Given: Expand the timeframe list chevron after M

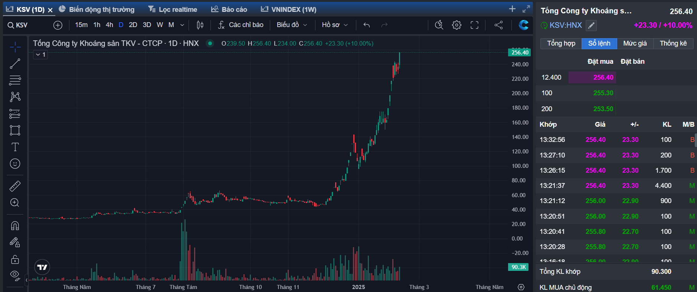Looking at the screenshot, I should [182, 25].
